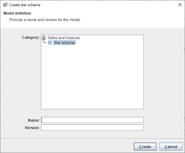185x153 pixels.
Task: Click the Sales and Analysis building icon
Action: pyautogui.click(x=44, y=38)
